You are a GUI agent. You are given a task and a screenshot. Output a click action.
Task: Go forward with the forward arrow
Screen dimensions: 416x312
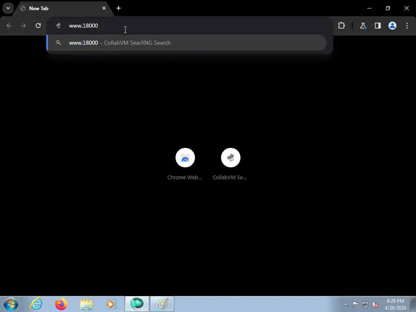click(24, 26)
